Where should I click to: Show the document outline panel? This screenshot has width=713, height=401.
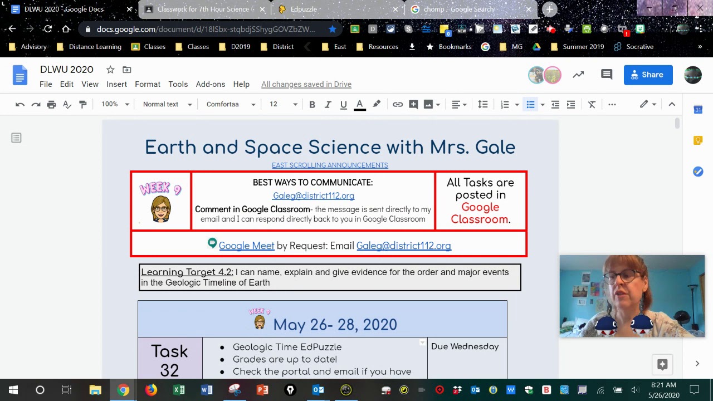[16, 138]
